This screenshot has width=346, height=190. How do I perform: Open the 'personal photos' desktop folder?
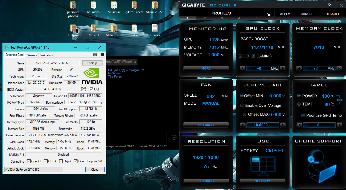73,10
